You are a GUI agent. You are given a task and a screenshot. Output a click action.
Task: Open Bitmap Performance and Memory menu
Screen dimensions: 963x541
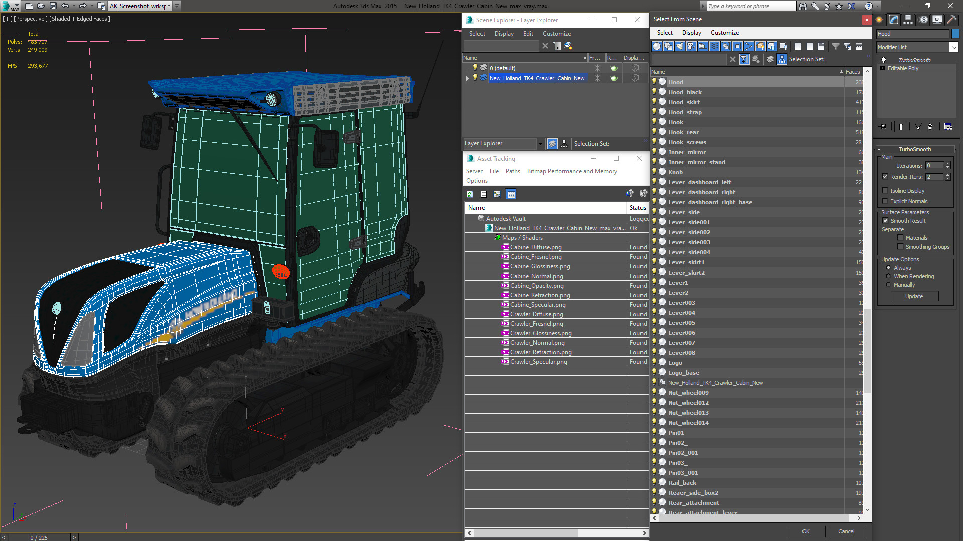[x=572, y=171]
